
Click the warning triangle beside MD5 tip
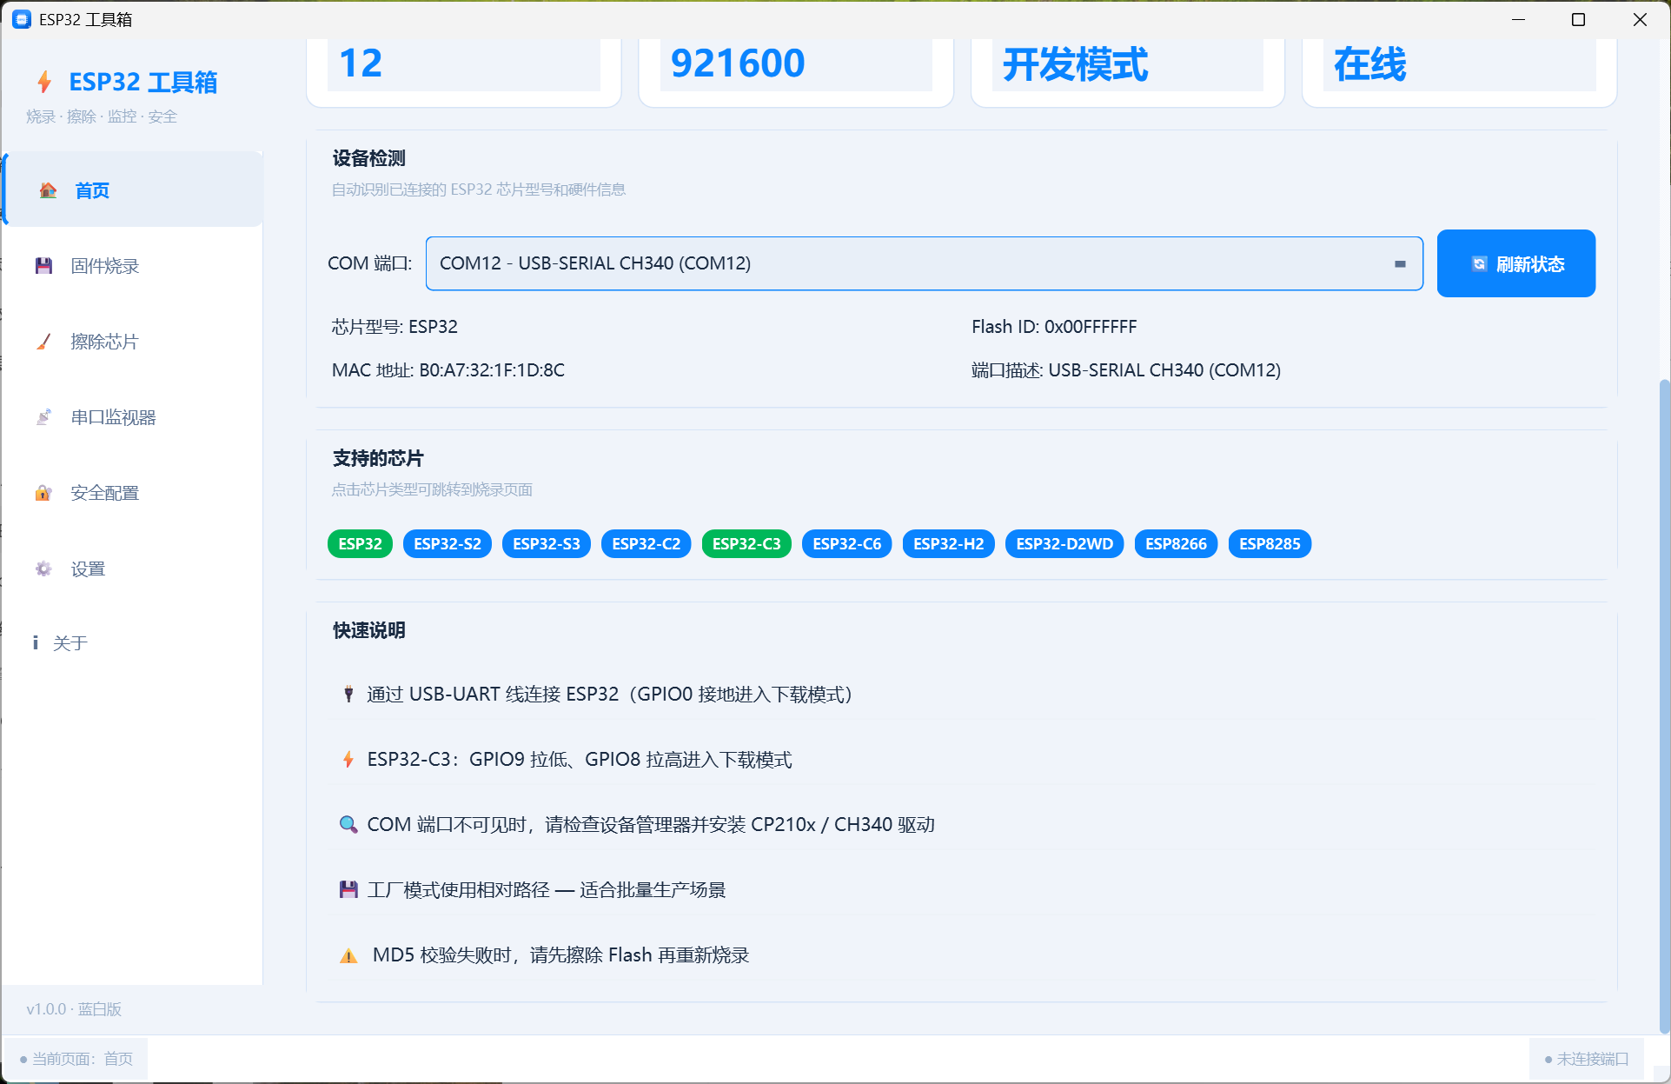pyautogui.click(x=348, y=955)
